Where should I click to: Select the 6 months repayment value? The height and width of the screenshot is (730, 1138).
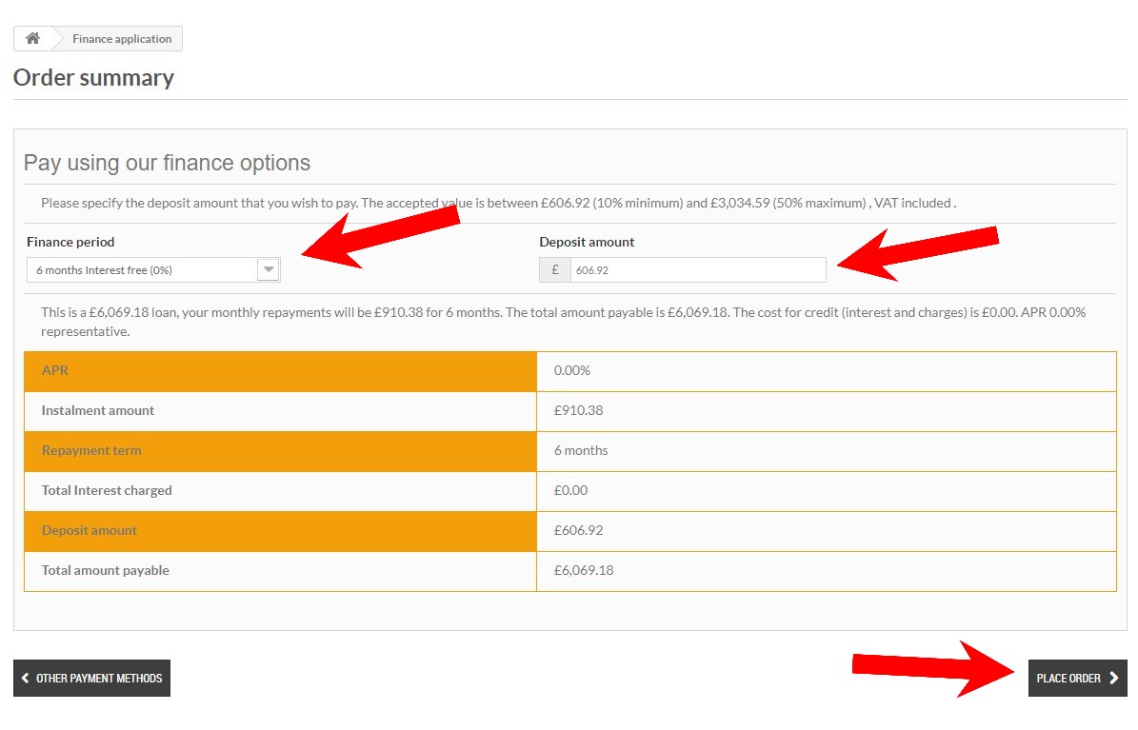click(x=581, y=450)
